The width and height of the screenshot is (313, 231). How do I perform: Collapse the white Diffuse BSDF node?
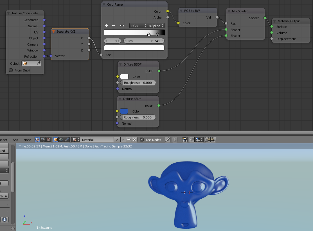[120, 64]
